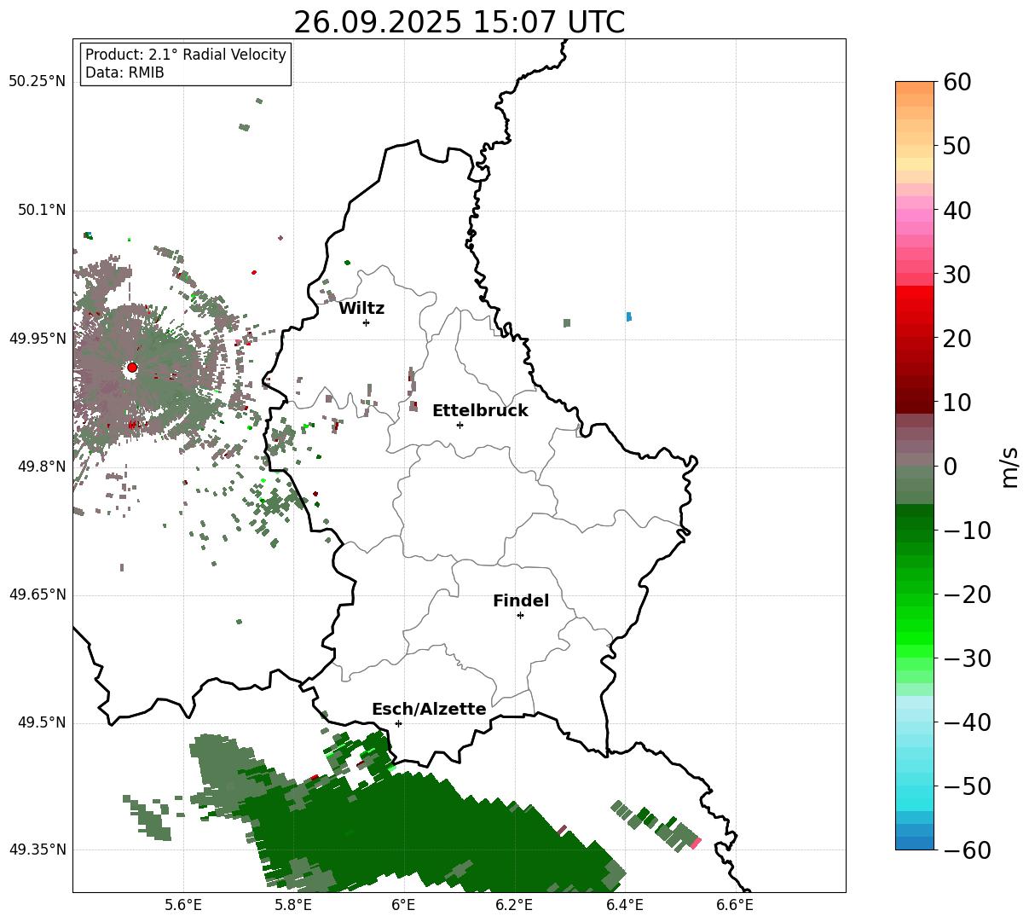Click the 49.8°N latitude label
This screenshot has width=1029, height=922.
[42, 467]
